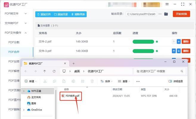This screenshot has height=119, width=196.
Task: Click 清除列表 to clear the list
Action: (78, 14)
